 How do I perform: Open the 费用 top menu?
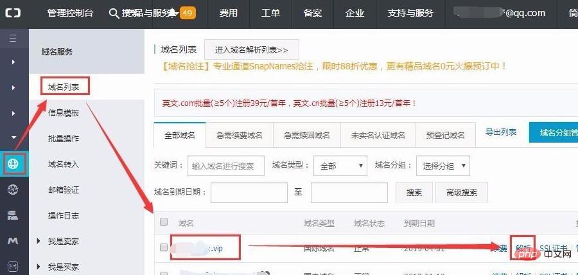(x=229, y=13)
